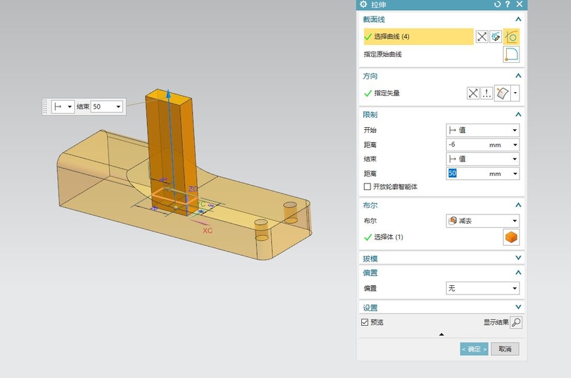
Task: Click the 选择体 orange cube icon
Action: (512, 237)
